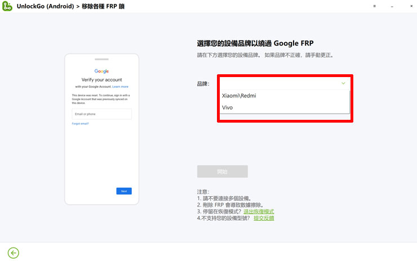Select Xiaomi\Redmi from brand list

point(285,96)
